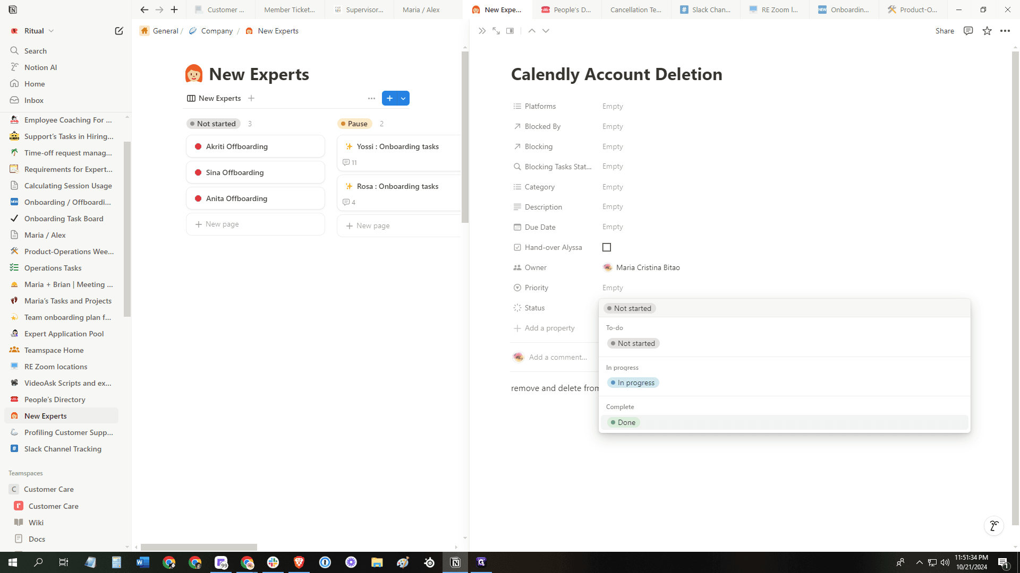Viewport: 1020px width, 573px height.
Task: Switch peek mode layout icon
Action: 510,31
